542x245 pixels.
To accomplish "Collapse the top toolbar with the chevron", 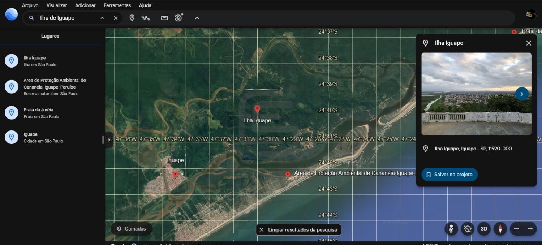I will pyautogui.click(x=197, y=18).
